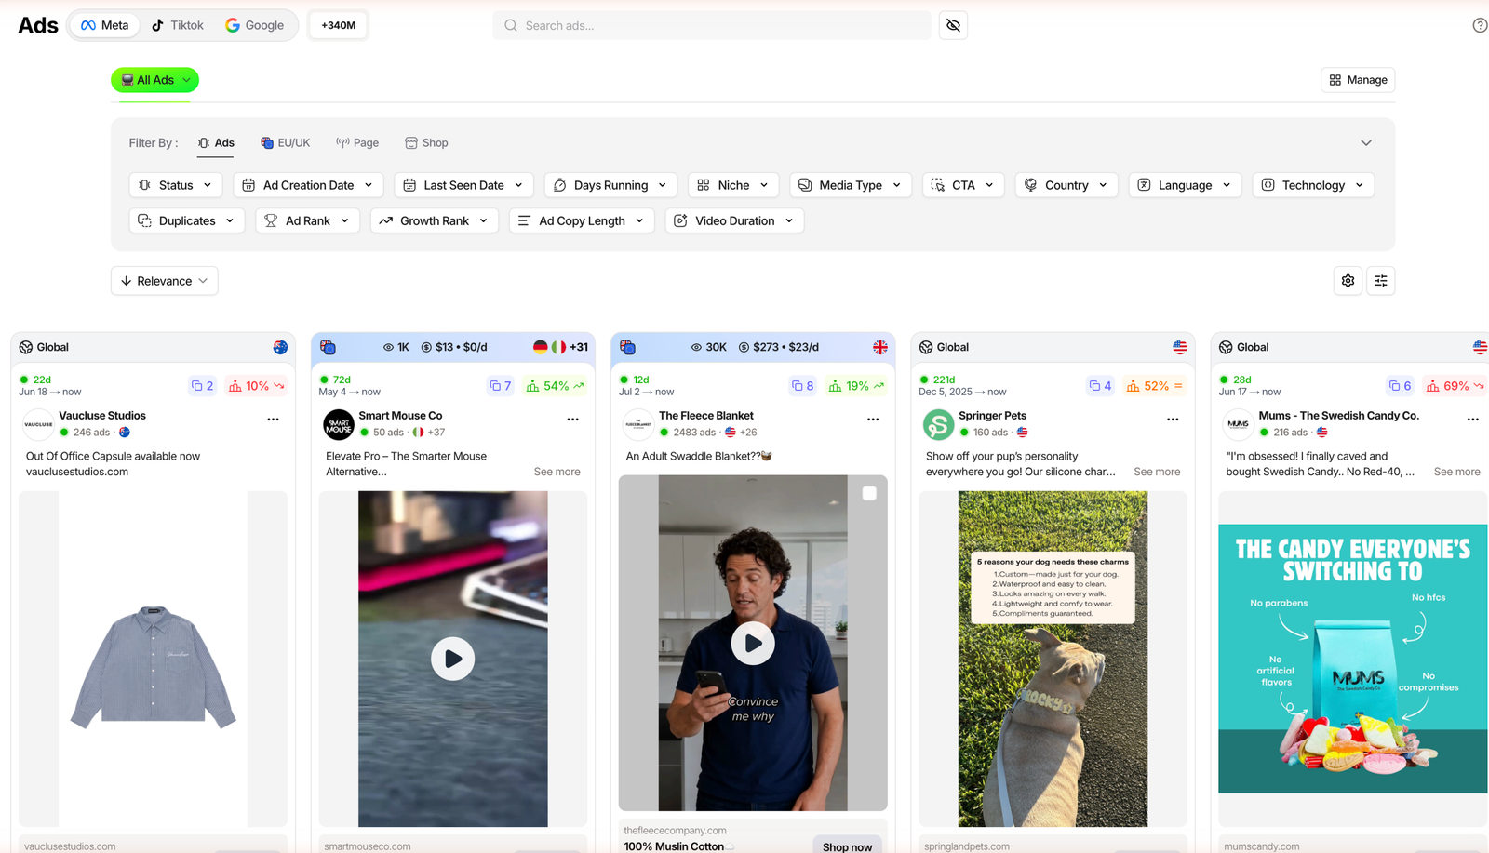
Task: Click the Springer Pets green logo avatar
Action: (938, 424)
